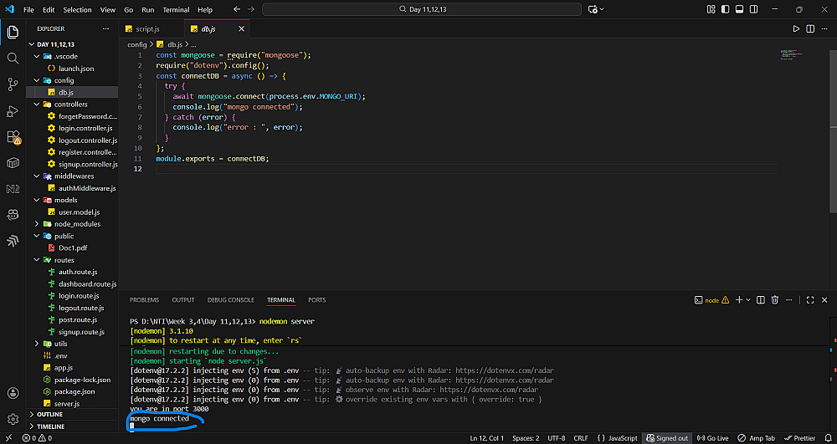Viewport: 837px width, 444px height.
Task: Click Go Live in the status bar
Action: (x=712, y=438)
